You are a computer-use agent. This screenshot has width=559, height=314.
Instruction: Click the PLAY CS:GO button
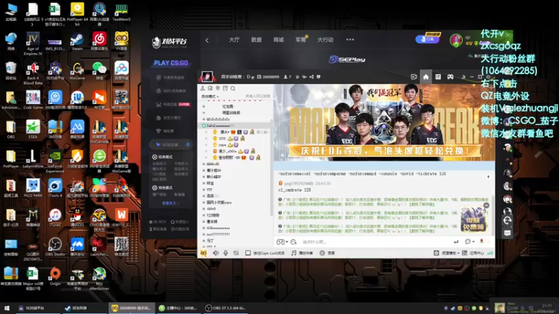171,63
